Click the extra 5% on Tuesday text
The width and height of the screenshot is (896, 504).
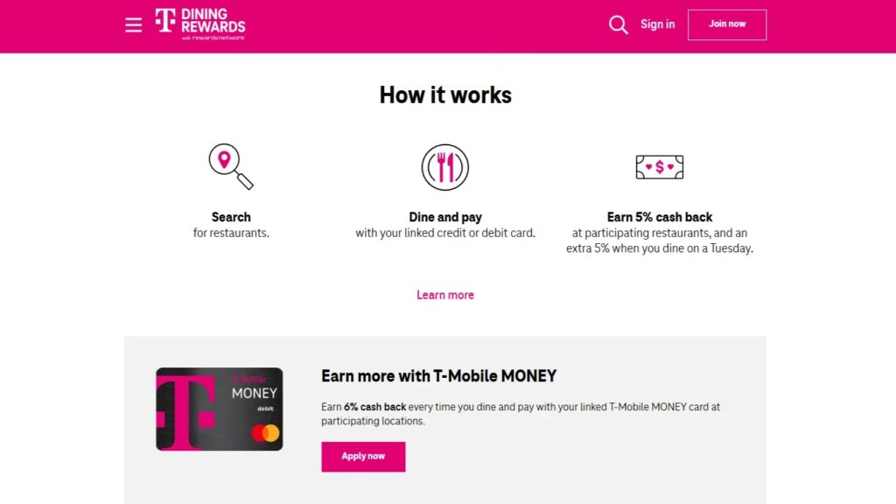tap(659, 248)
